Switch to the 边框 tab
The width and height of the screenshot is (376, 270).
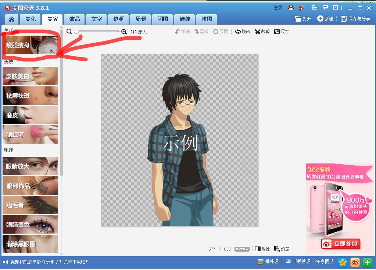(119, 19)
